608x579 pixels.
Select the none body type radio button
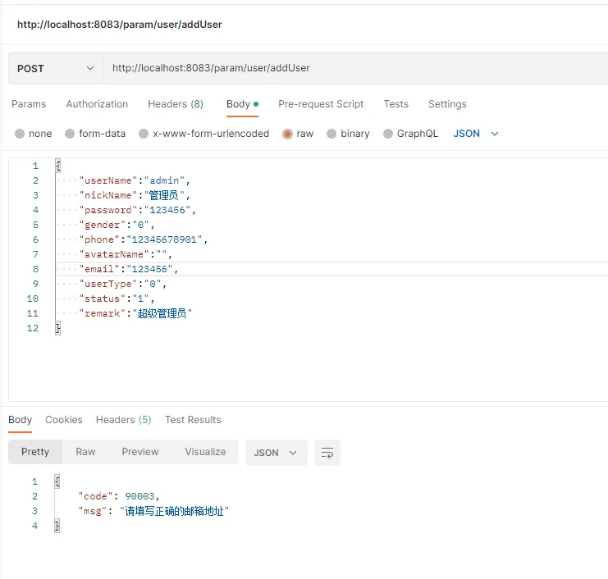click(20, 134)
